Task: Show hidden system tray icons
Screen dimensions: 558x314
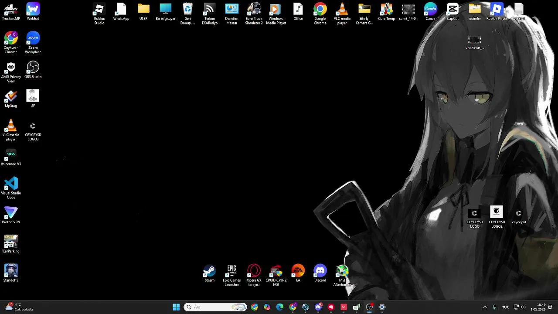Action: click(x=485, y=307)
